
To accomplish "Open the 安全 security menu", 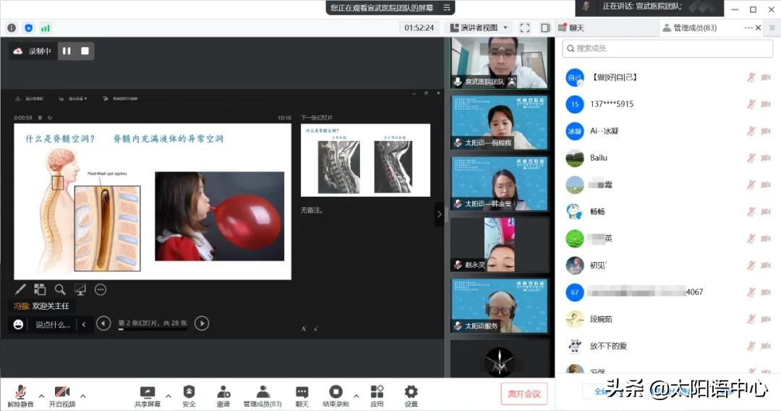I will click(189, 396).
